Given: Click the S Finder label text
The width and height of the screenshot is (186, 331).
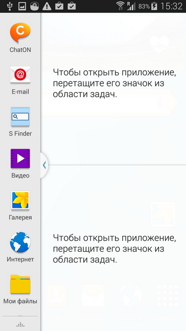Looking at the screenshot, I should (20, 134).
